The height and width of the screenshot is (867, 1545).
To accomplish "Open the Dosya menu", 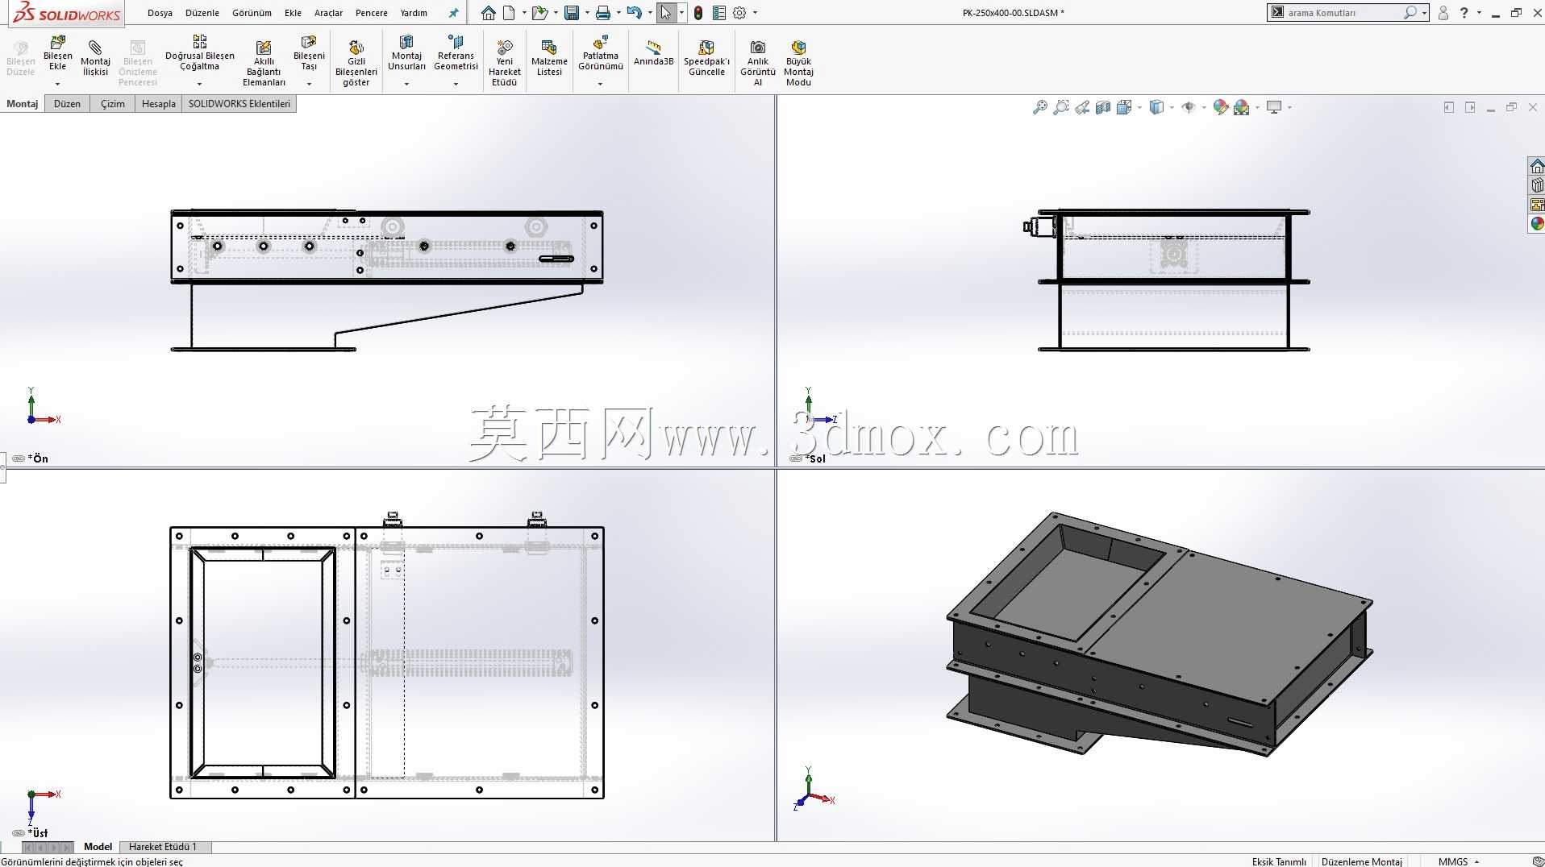I will coord(160,13).
